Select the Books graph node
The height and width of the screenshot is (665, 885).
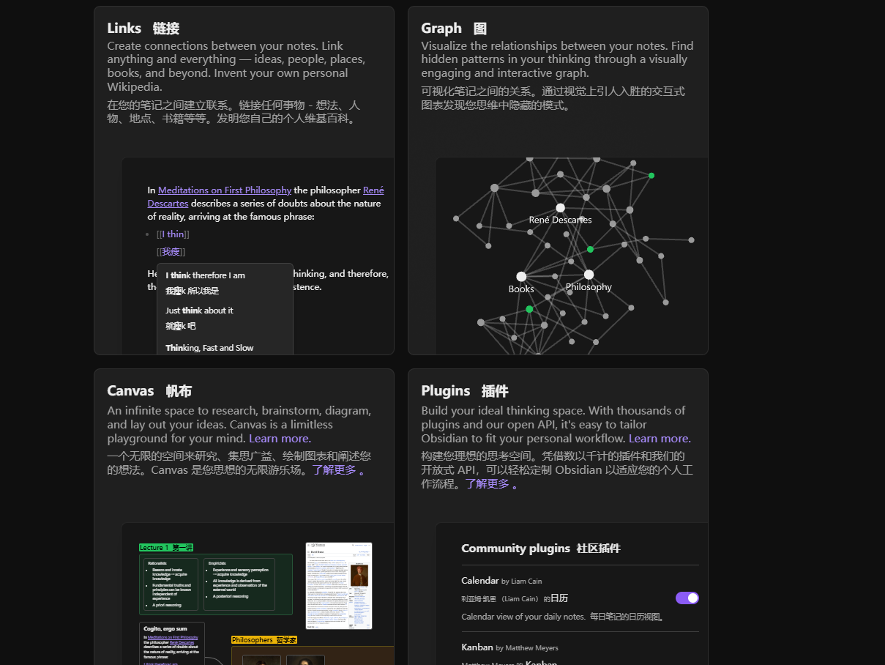[x=521, y=277]
